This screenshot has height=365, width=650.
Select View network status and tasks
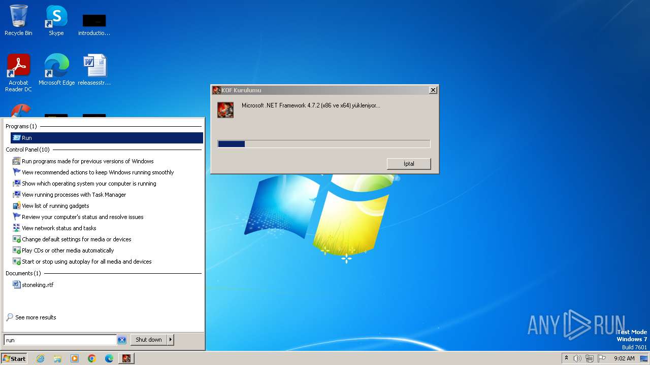point(54,228)
